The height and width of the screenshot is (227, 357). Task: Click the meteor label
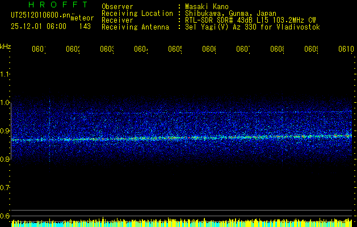click(x=82, y=18)
